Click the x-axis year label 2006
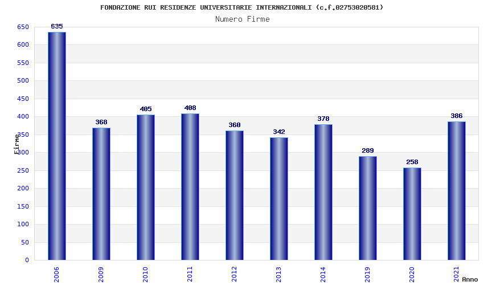This screenshot has width=484, height=285. point(56,275)
